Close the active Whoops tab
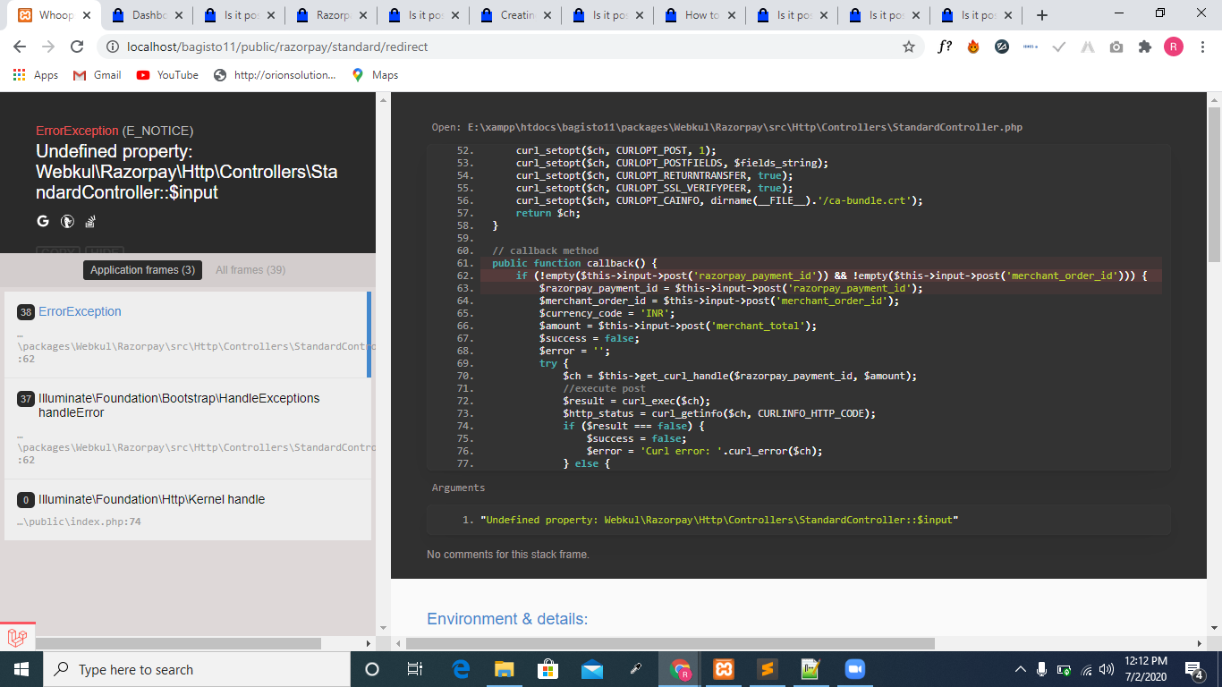This screenshot has width=1222, height=687. tap(86, 15)
